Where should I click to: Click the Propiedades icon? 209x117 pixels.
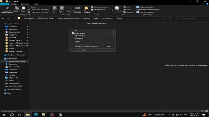[x=117, y=8]
